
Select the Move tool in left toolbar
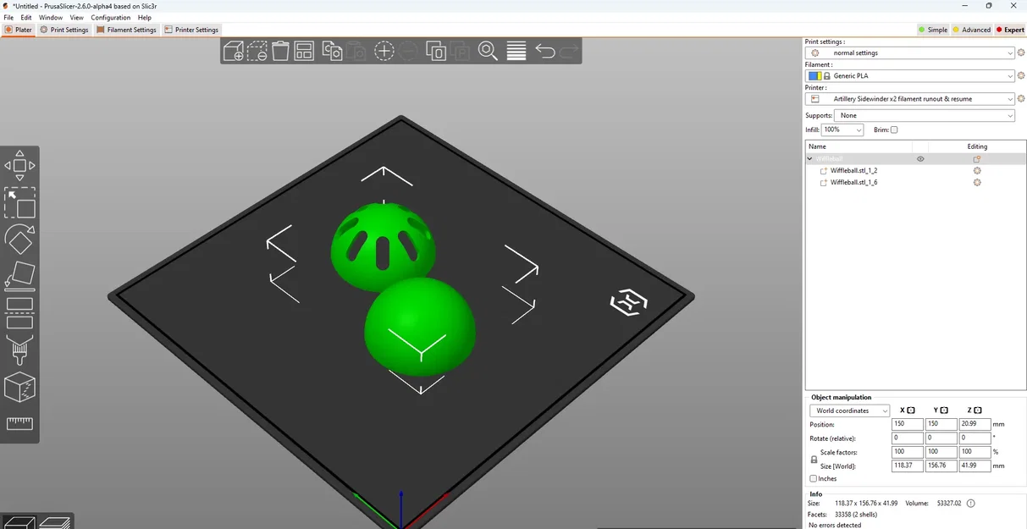[x=19, y=165]
